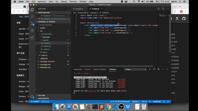This screenshot has width=198, height=111.
Task: Open notifications bell in status bar
Action: click(x=168, y=101)
